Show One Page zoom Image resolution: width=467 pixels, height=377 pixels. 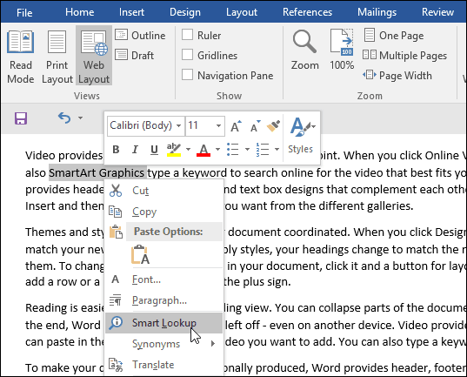tap(393, 36)
